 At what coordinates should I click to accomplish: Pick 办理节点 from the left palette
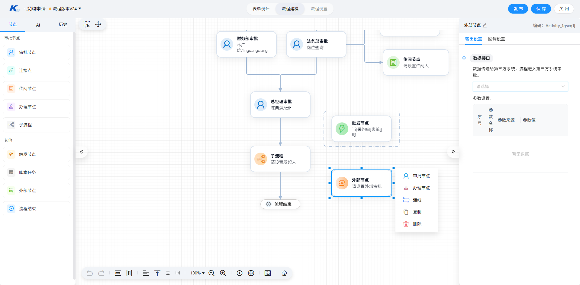(37, 107)
